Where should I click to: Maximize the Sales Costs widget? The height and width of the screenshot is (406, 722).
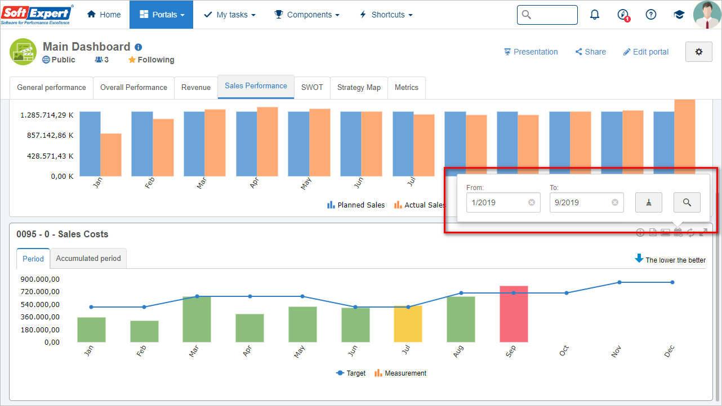(x=703, y=232)
